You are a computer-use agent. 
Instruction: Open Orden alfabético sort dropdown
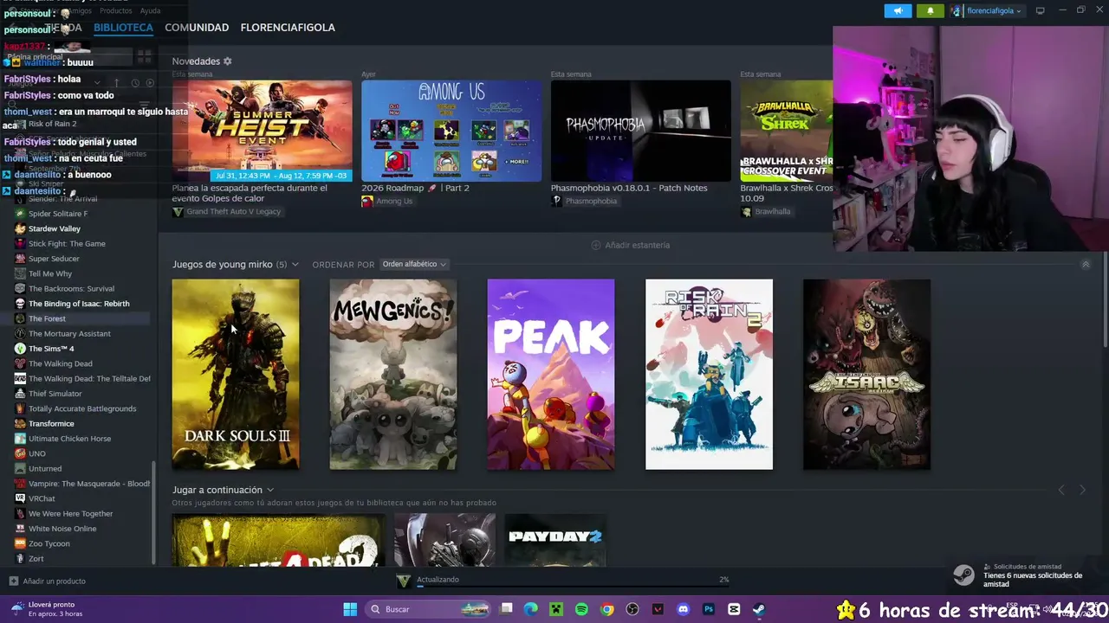[414, 264]
